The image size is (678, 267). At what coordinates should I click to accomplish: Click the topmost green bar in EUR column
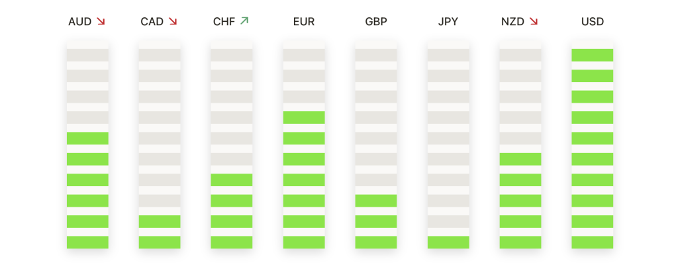[304, 118]
